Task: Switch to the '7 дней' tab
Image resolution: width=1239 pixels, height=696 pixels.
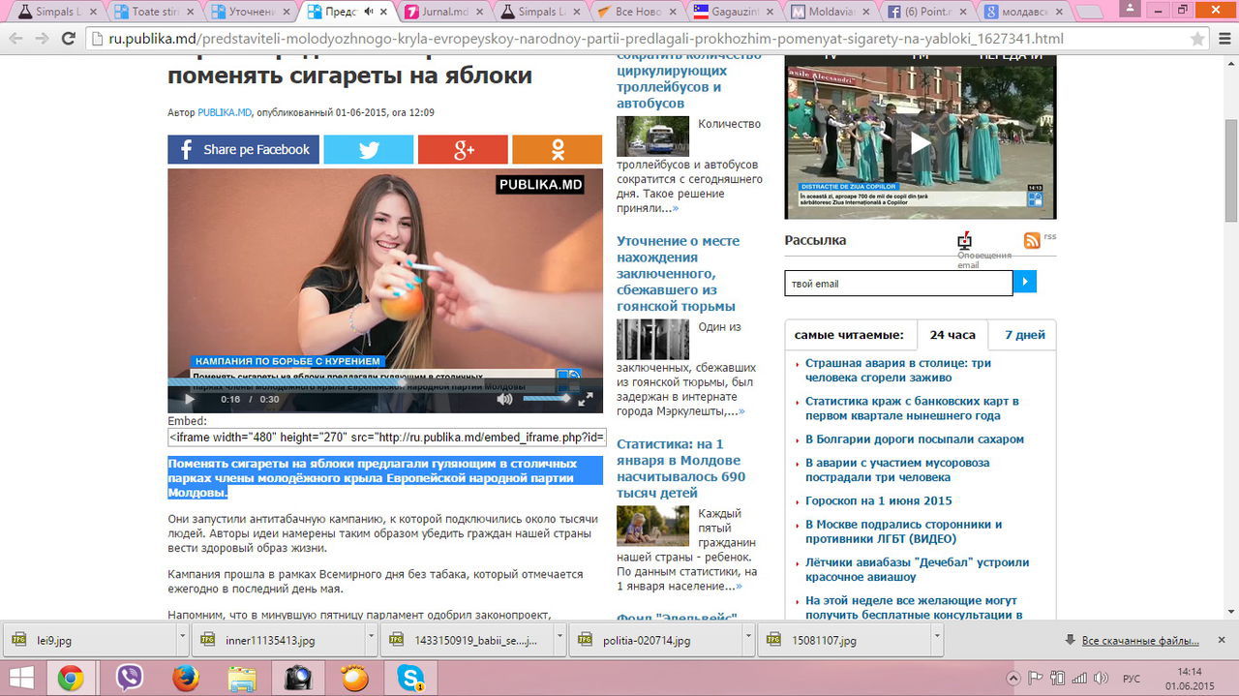Action: tap(1025, 335)
